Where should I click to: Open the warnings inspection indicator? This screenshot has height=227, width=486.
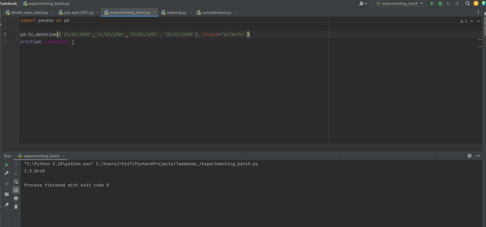coord(463,21)
